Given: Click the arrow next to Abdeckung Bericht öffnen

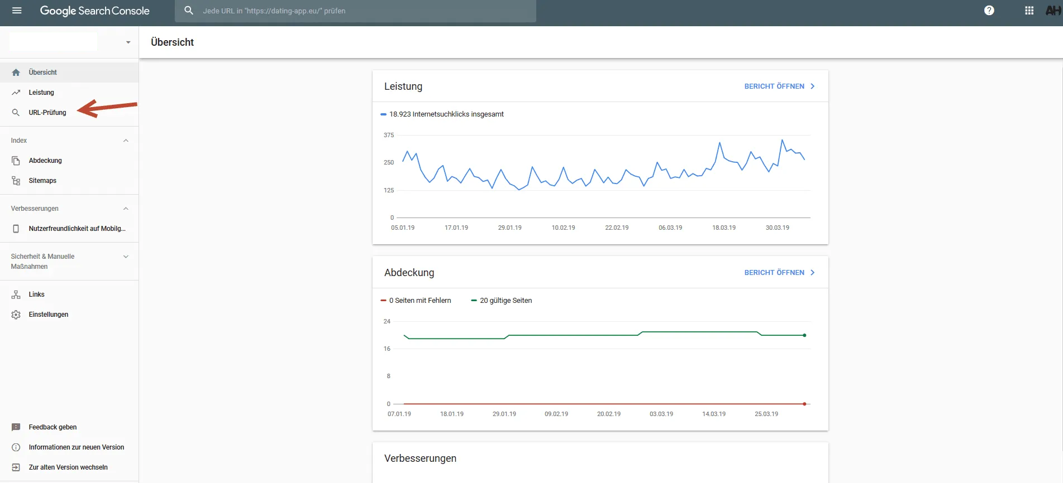Looking at the screenshot, I should [813, 273].
